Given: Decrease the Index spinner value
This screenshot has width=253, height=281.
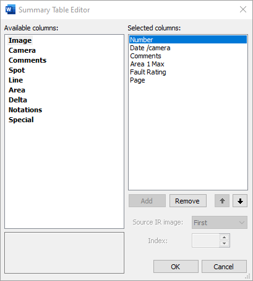Looking at the screenshot, I should coord(224,244).
